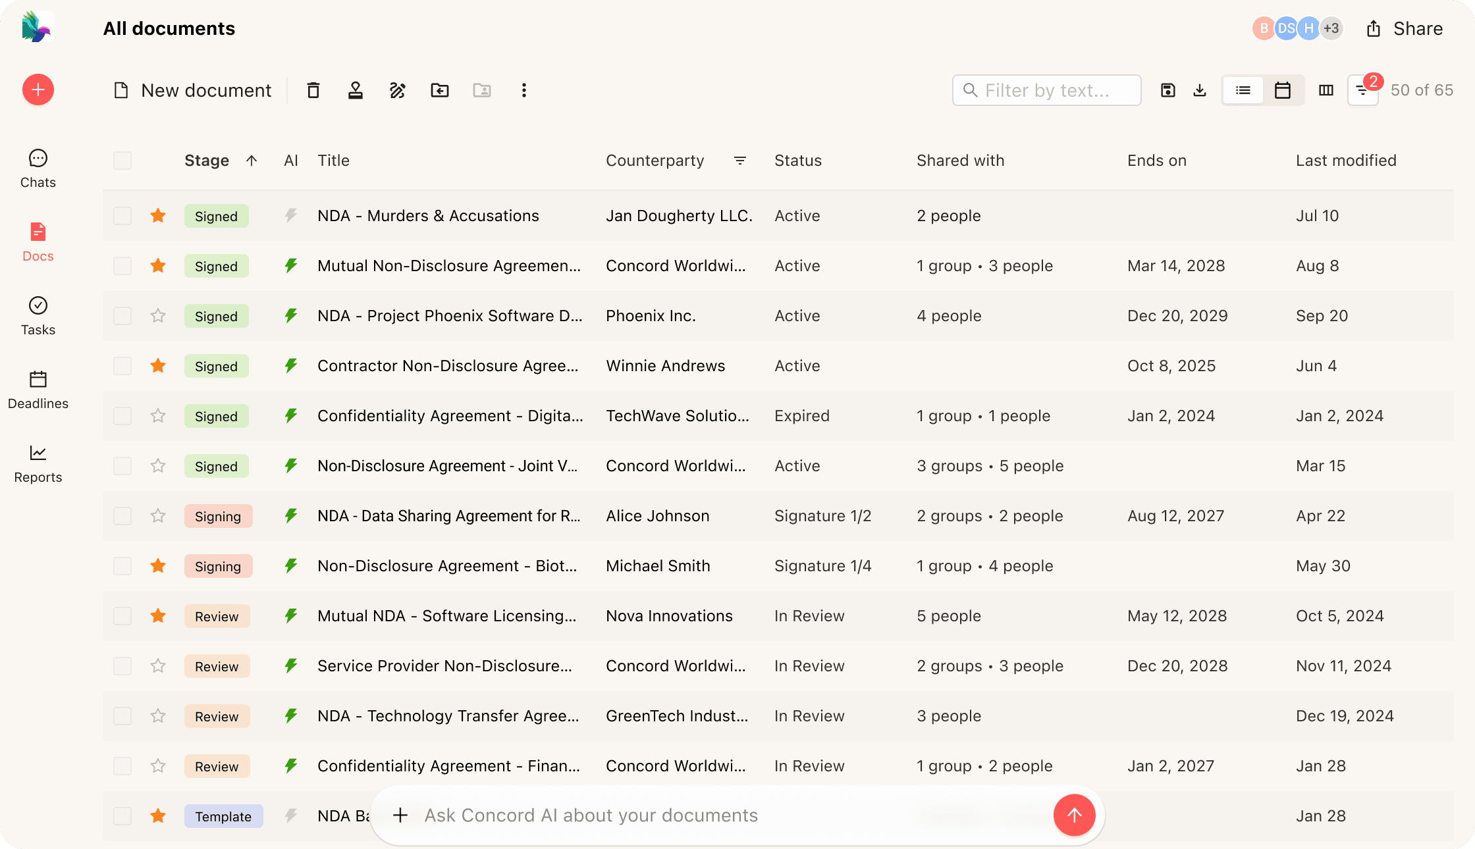
Task: Click the stamp approval icon in toolbar
Action: [356, 90]
